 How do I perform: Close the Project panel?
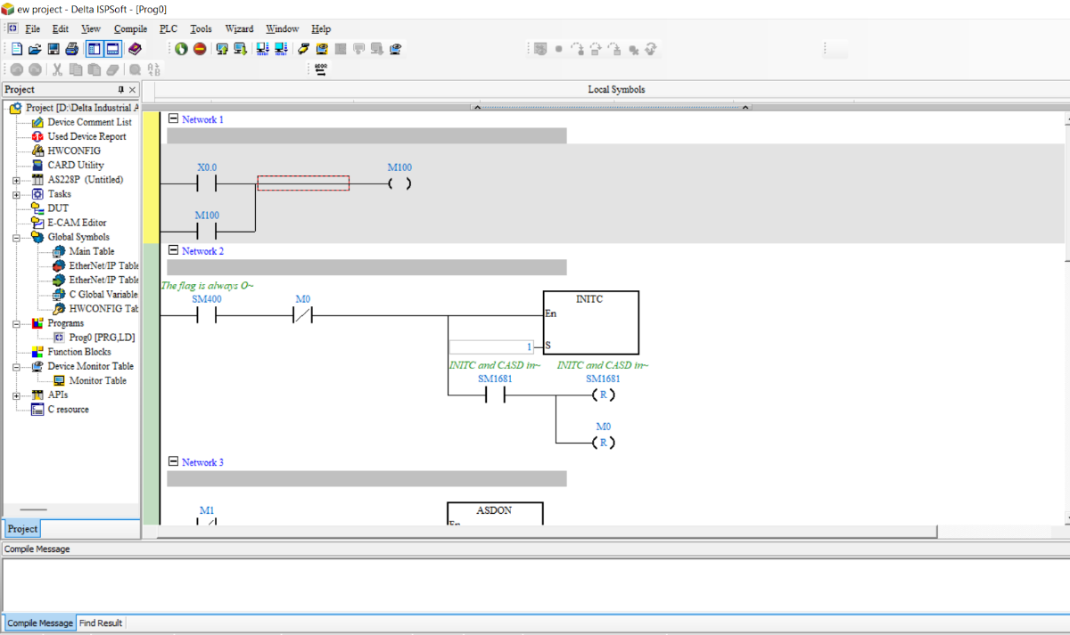tap(133, 90)
